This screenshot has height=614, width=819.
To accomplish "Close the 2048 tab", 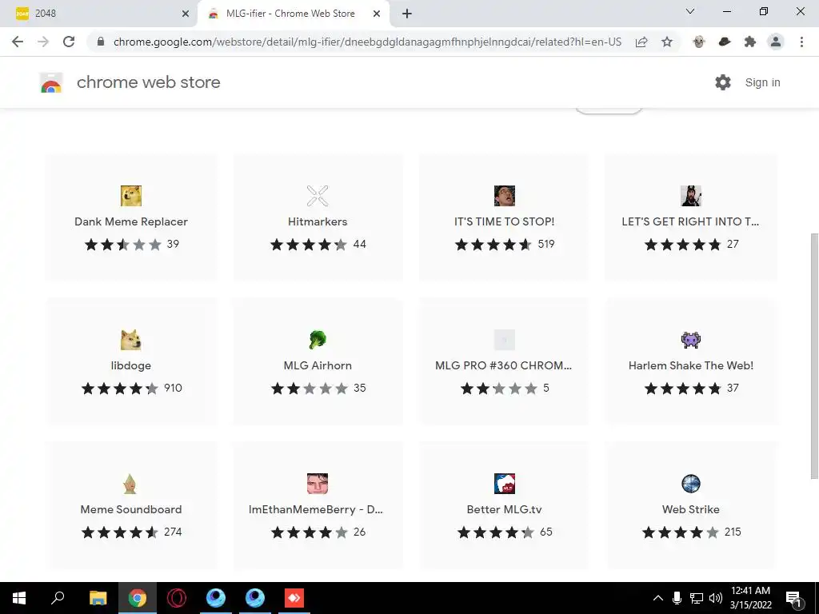I will [186, 14].
